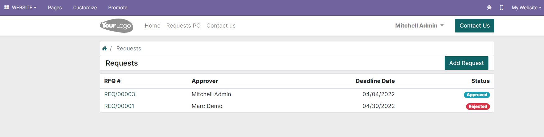The height and width of the screenshot is (137, 544).
Task: Expand the My Website switcher
Action: click(526, 7)
